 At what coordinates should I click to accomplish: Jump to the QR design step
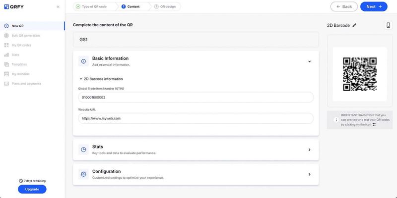(x=165, y=6)
